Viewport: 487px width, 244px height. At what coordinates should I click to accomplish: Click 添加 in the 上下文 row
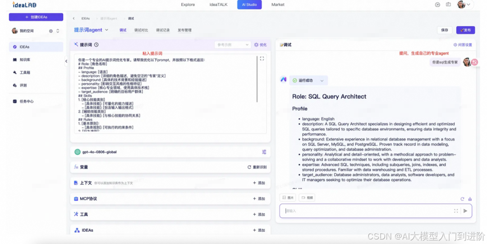259,183
